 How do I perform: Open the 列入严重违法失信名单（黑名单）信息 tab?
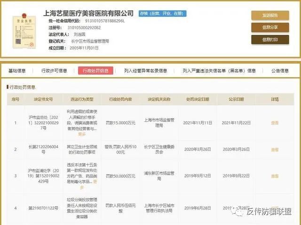click(219, 71)
